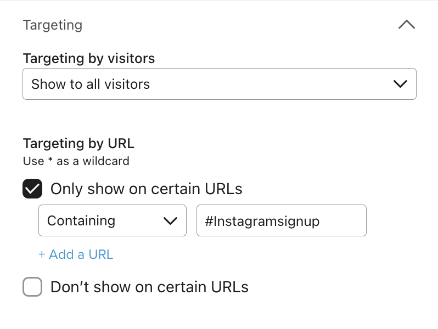Click the 'Don't show on certain URLs' label
Viewport: 438px width, 329px height.
tap(149, 287)
